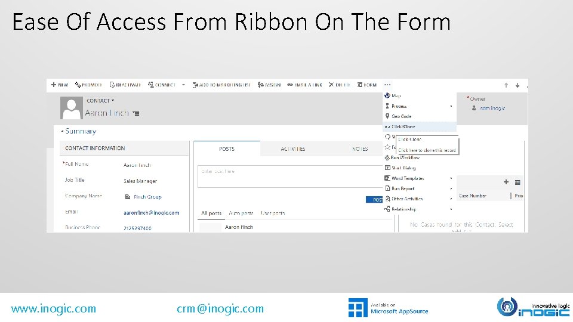The image size is (573, 322).
Task: Select Map from overflow menu
Action: (419, 95)
